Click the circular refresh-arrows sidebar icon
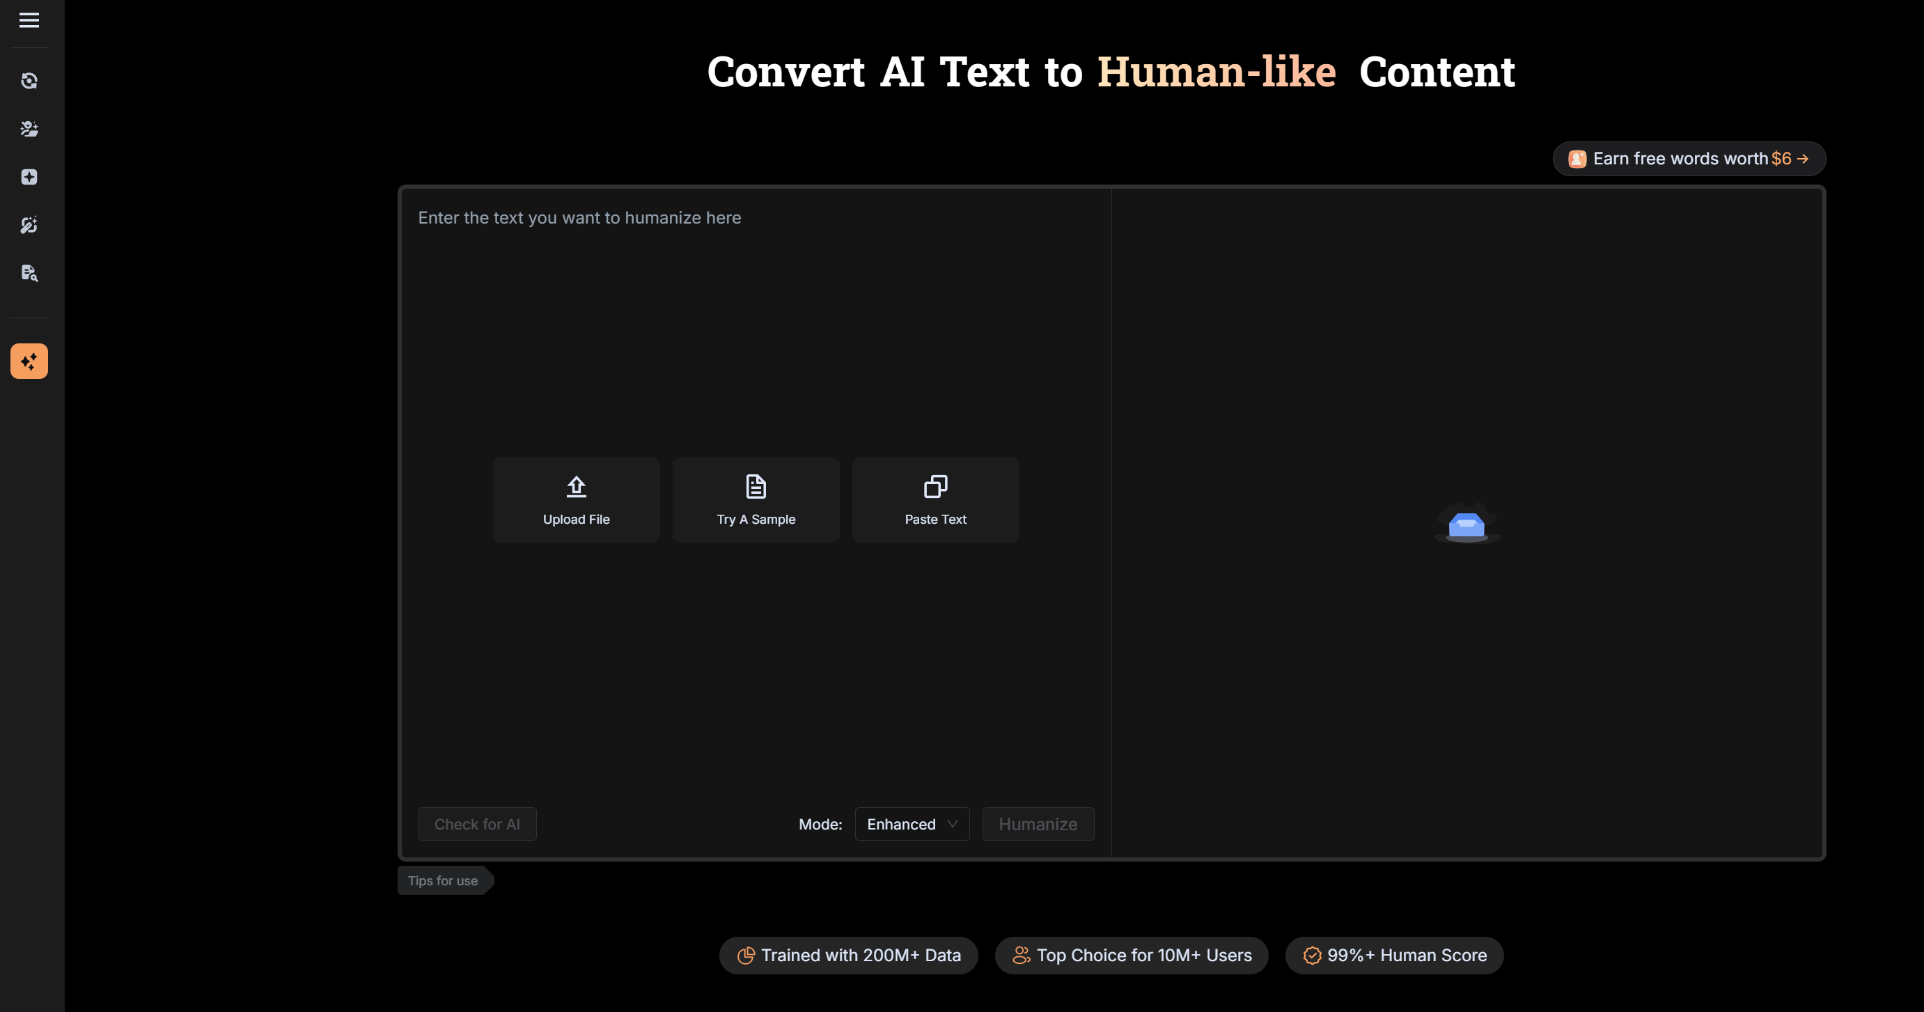 (29, 81)
